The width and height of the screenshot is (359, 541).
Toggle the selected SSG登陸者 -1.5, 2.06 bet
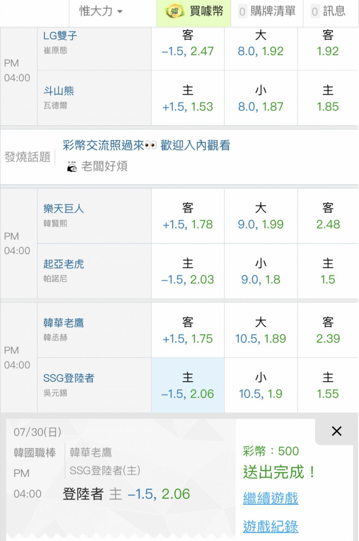[x=188, y=385]
